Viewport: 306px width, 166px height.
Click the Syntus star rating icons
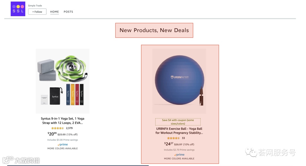[58, 128]
